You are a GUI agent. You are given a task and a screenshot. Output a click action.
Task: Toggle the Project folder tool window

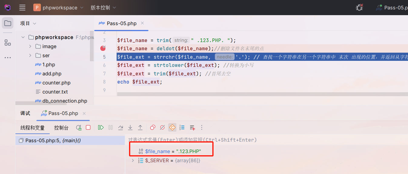(8, 23)
